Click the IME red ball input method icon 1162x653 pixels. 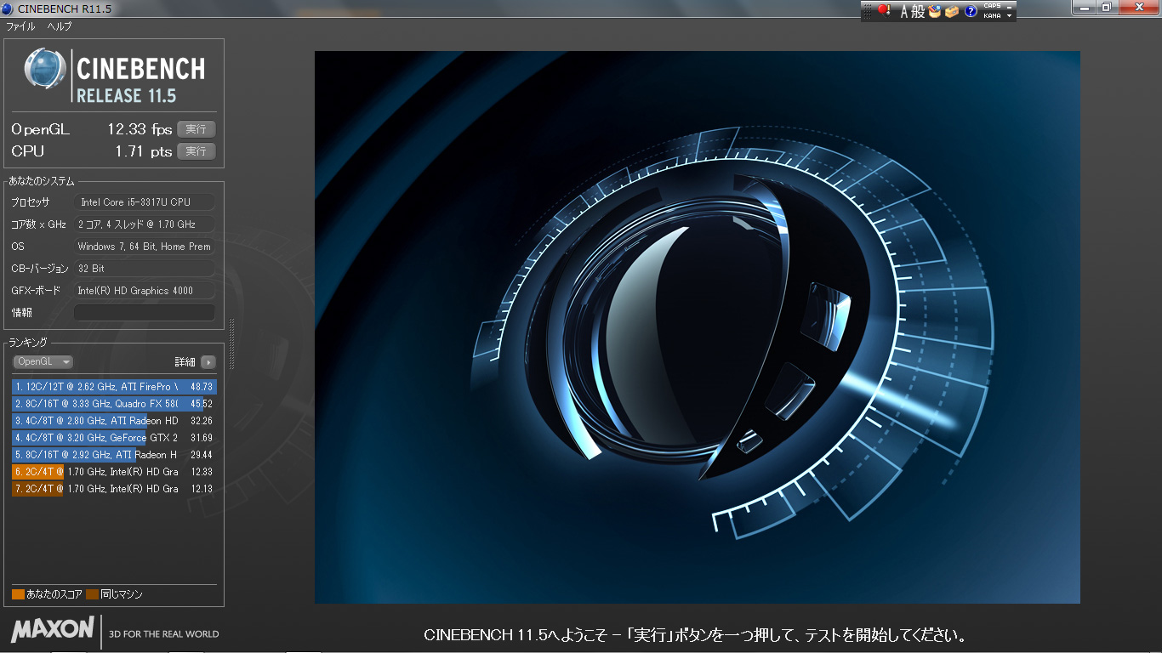click(x=883, y=11)
